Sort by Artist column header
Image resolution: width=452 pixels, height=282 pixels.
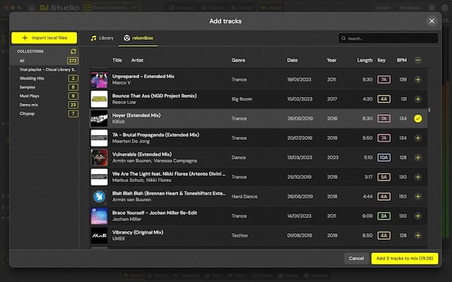pos(137,60)
